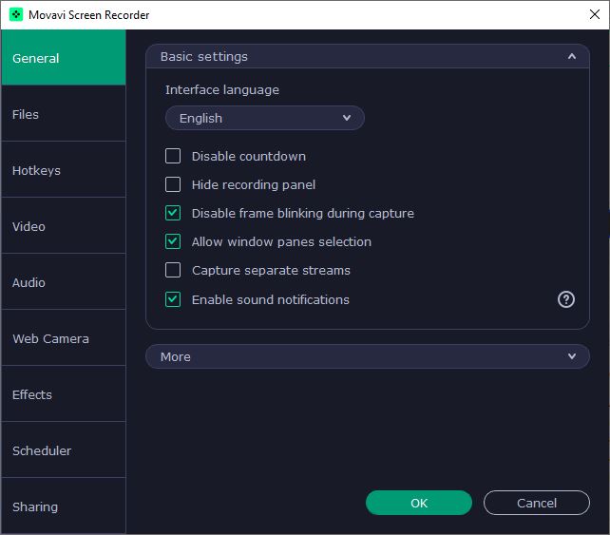Open the Audio settings tab

click(64, 282)
